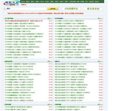Open the 2019年法国7.2分 movie dated 07-07

pos(18,31)
